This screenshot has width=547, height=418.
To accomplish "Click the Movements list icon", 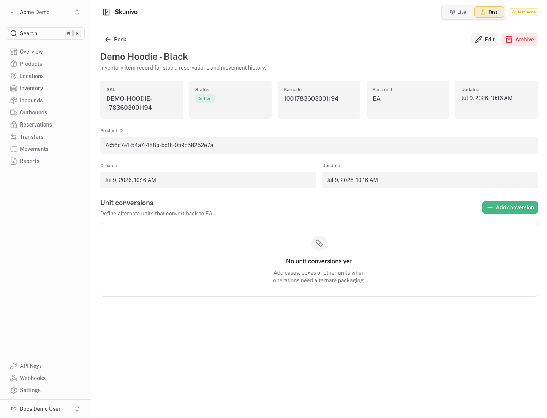I will tap(14, 149).
